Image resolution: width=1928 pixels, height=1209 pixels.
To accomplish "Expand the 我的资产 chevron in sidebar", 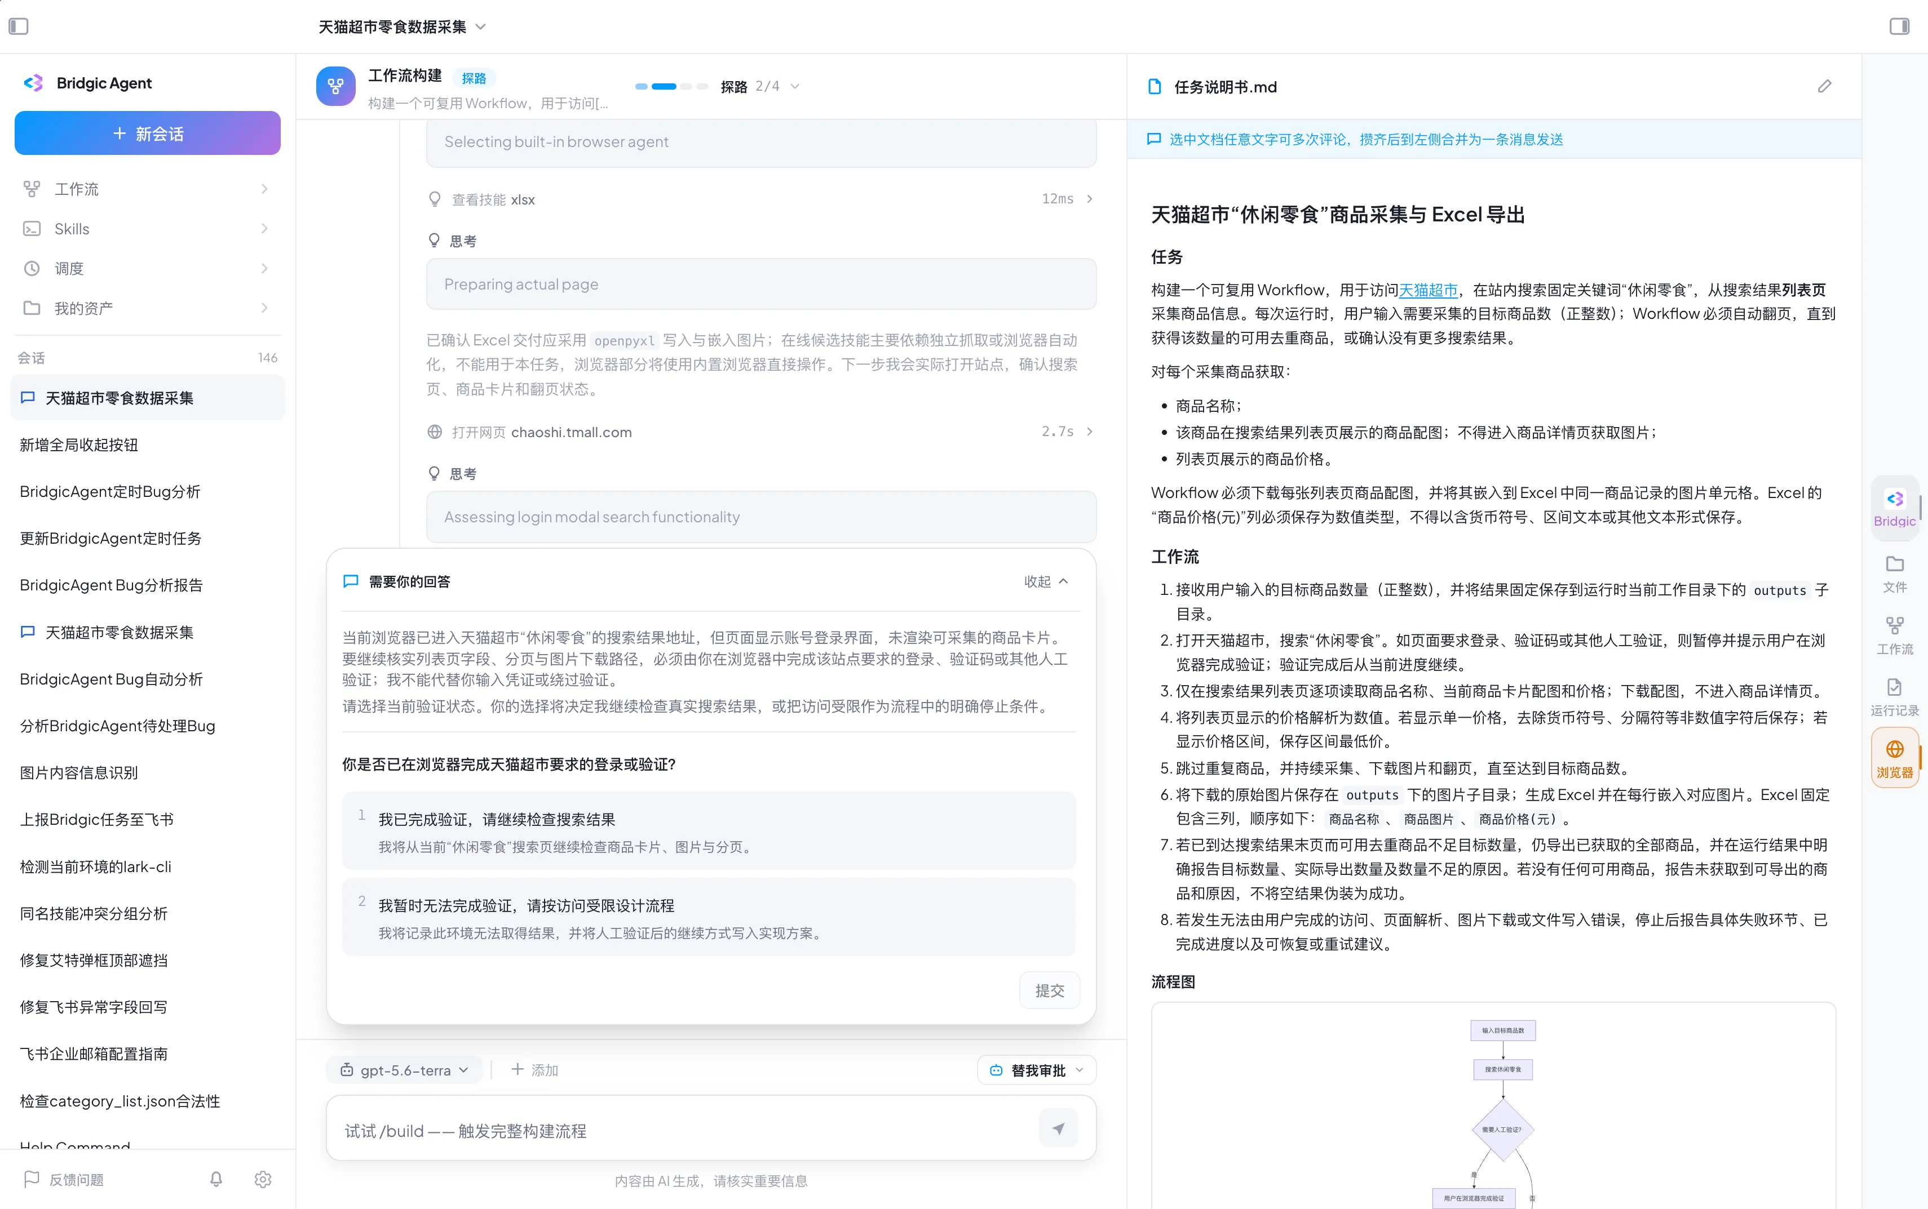I will pos(265,308).
